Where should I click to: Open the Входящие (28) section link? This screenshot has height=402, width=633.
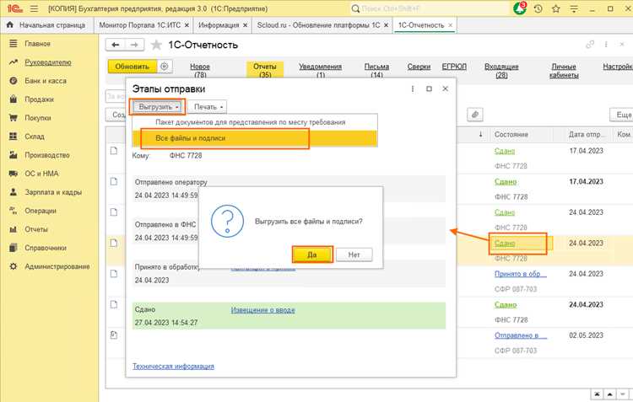pyautogui.click(x=501, y=70)
